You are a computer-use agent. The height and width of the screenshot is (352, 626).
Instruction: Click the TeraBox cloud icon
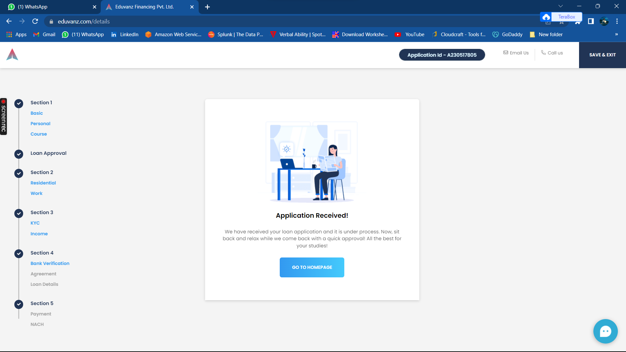coord(546,17)
